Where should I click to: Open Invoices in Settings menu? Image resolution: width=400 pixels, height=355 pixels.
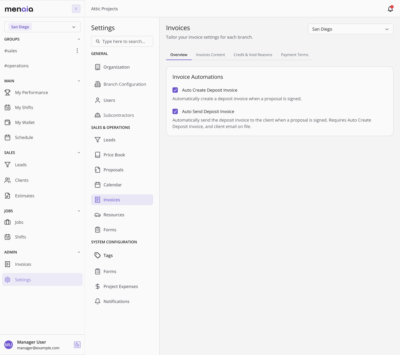122,200
